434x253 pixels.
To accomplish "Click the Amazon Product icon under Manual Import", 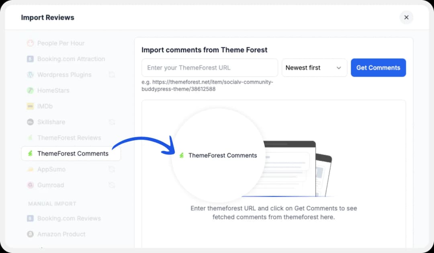I will [x=31, y=234].
